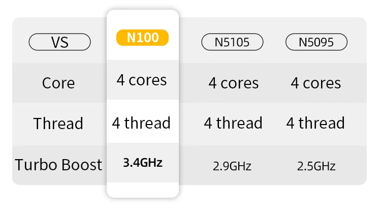
Task: Click the Turbo Boost row label
Action: tap(58, 165)
